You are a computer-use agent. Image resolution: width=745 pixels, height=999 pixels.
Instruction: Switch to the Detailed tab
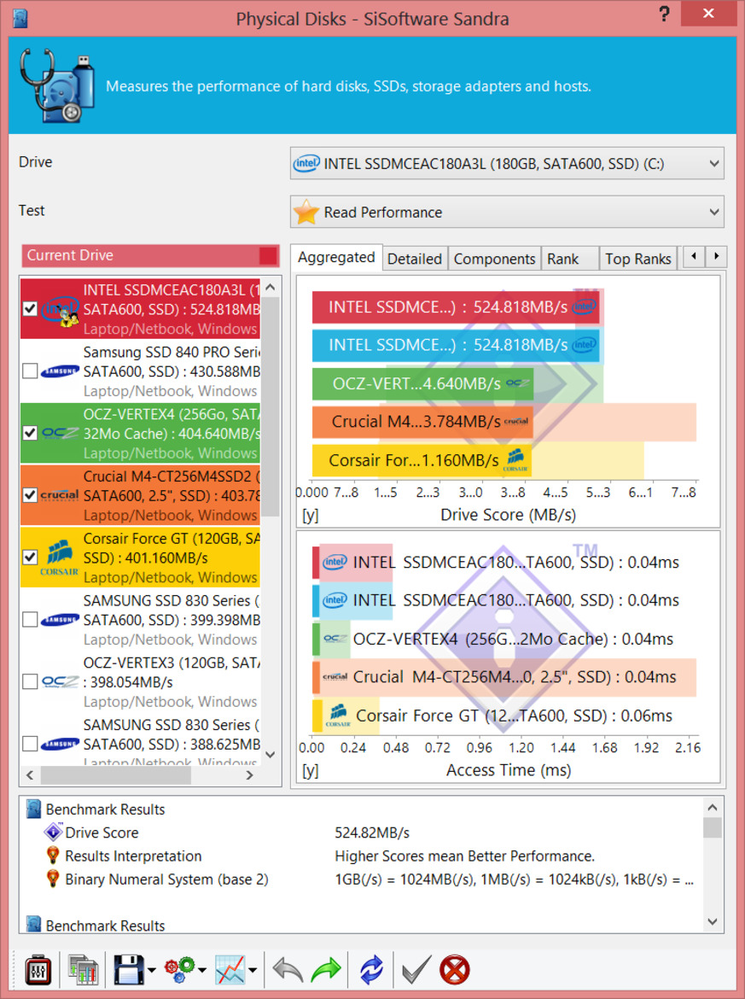click(415, 259)
